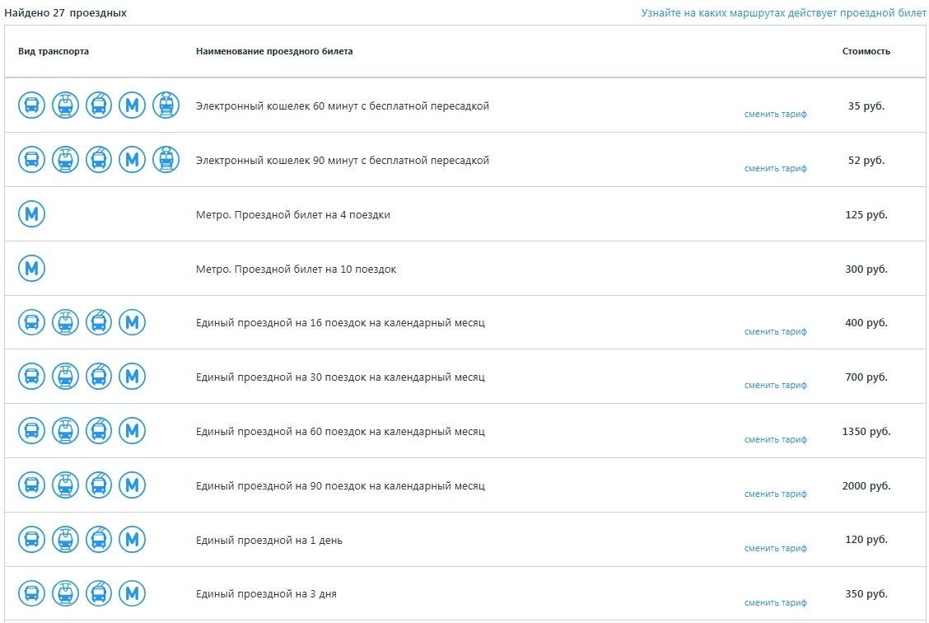This screenshot has height=623, width=929.
Task: Change tariff for the 90 поездок pass
Action: 776,494
